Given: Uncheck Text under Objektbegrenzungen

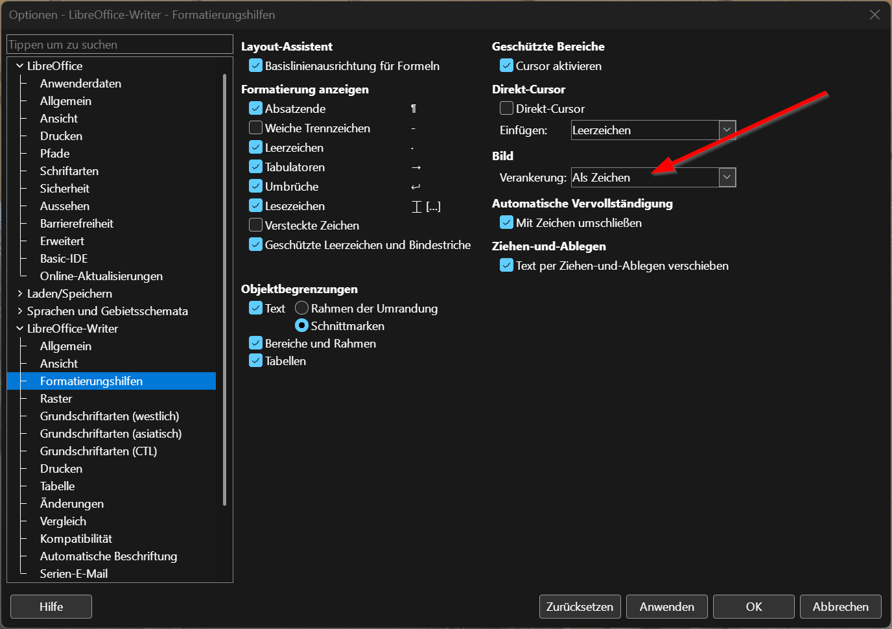Looking at the screenshot, I should click(256, 309).
